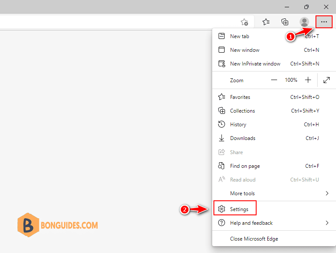Open the Settings and more menu
The width and height of the screenshot is (336, 253).
(324, 22)
